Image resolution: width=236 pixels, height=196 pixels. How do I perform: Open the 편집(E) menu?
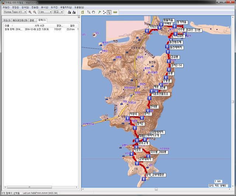[x=15, y=7]
